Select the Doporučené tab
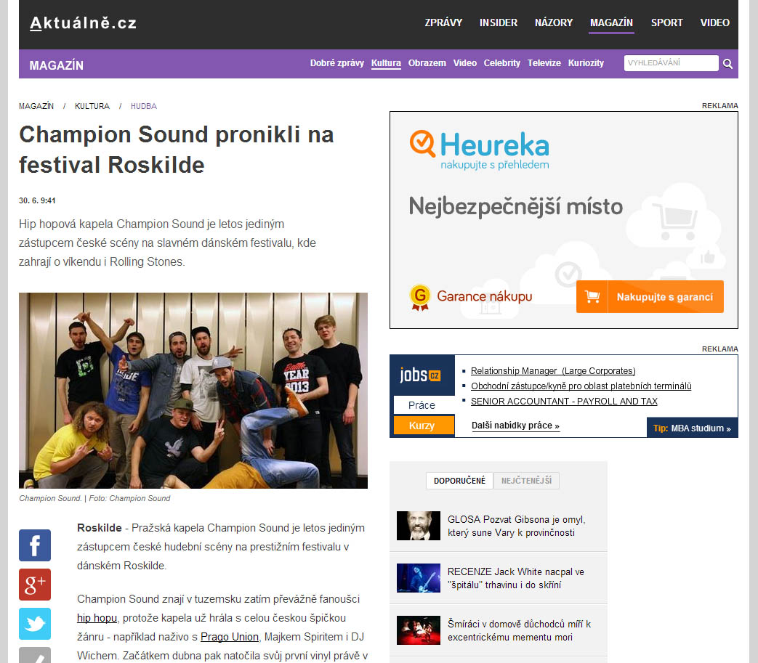 [459, 481]
